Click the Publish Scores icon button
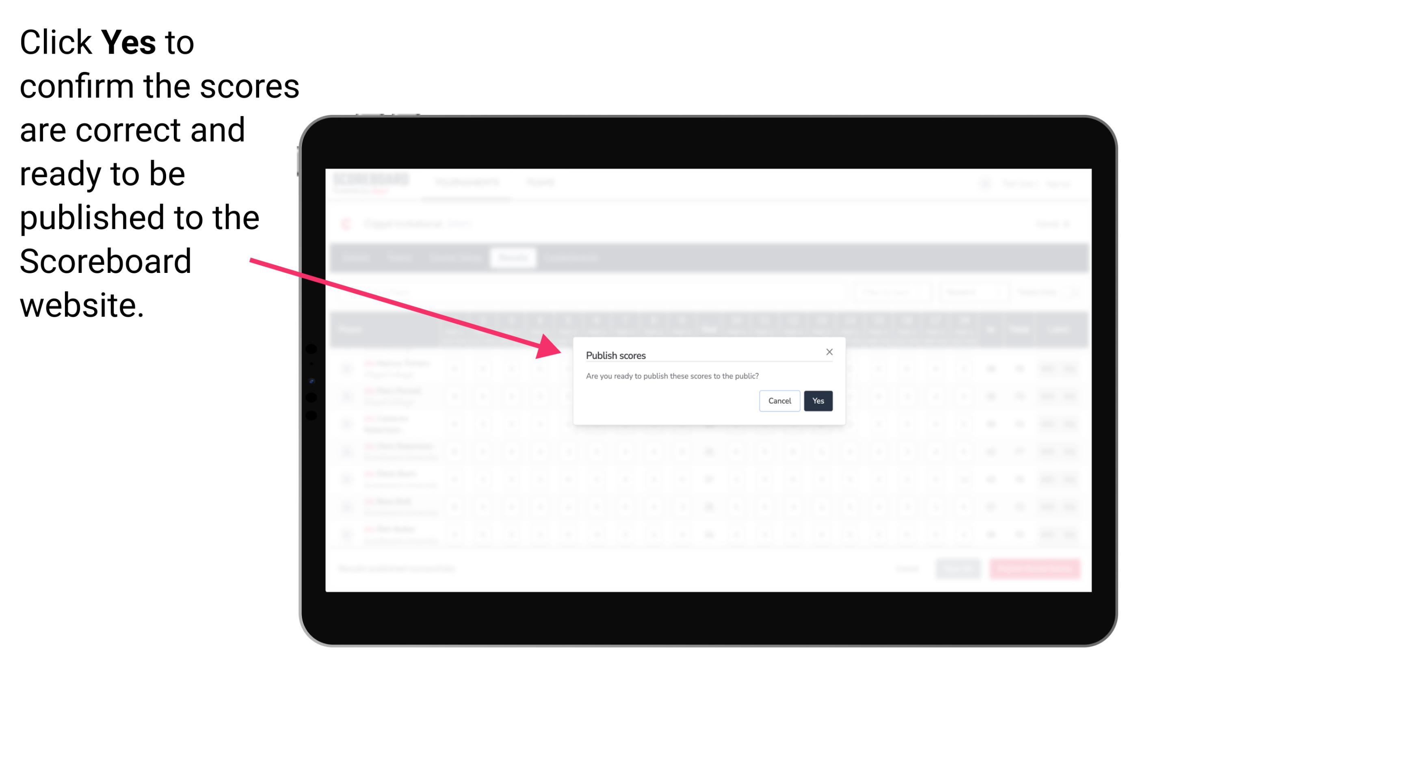 pos(816,400)
